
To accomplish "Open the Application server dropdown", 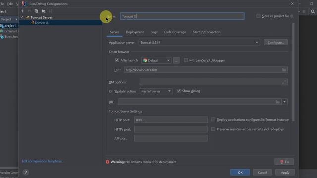I will pyautogui.click(x=199, y=42).
